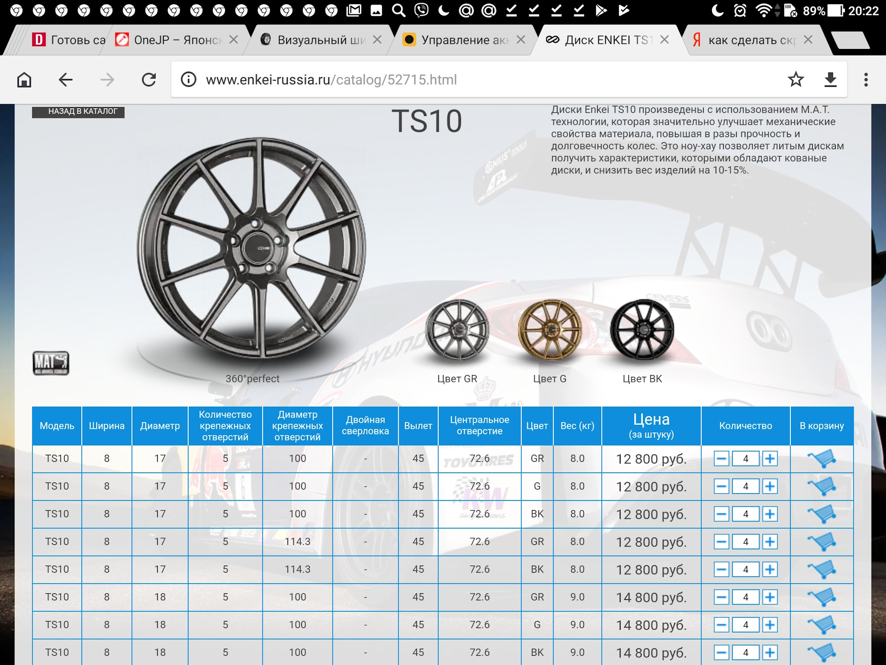Open a new browser tab

point(851,40)
